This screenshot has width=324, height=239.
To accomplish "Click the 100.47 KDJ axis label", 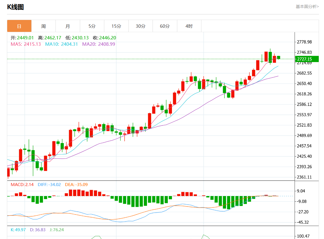I will tap(303, 236).
